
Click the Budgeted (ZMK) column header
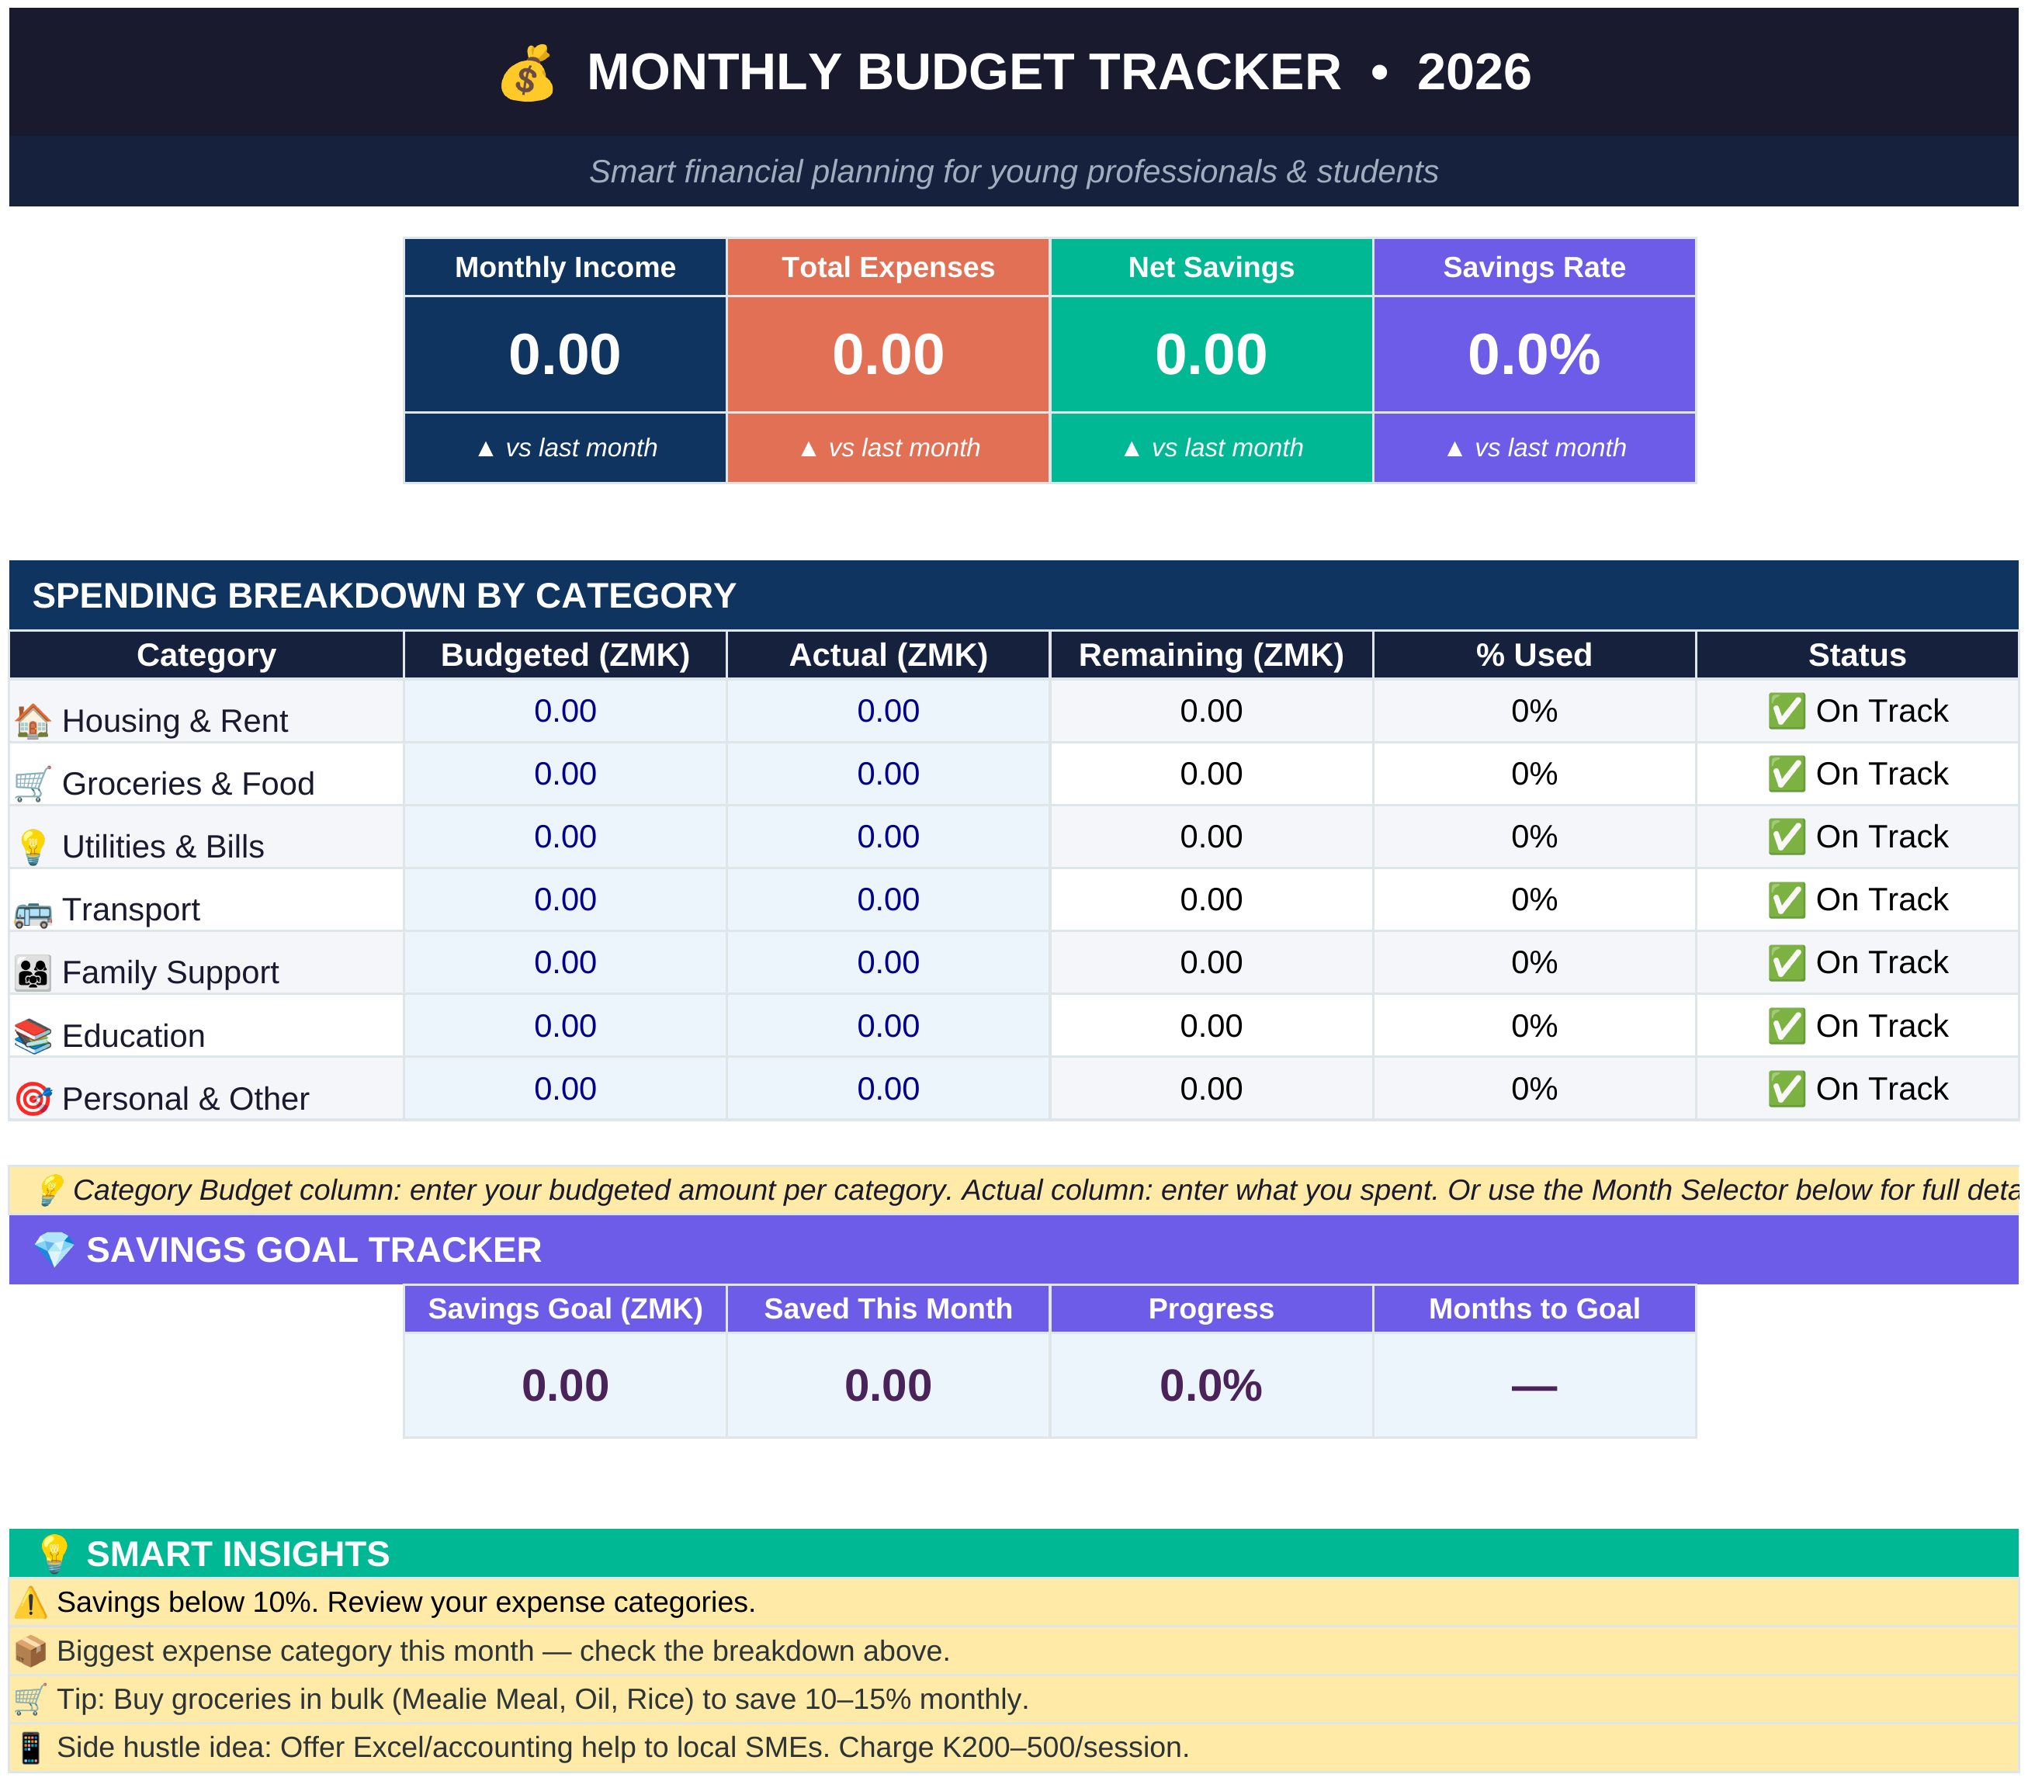tap(564, 655)
